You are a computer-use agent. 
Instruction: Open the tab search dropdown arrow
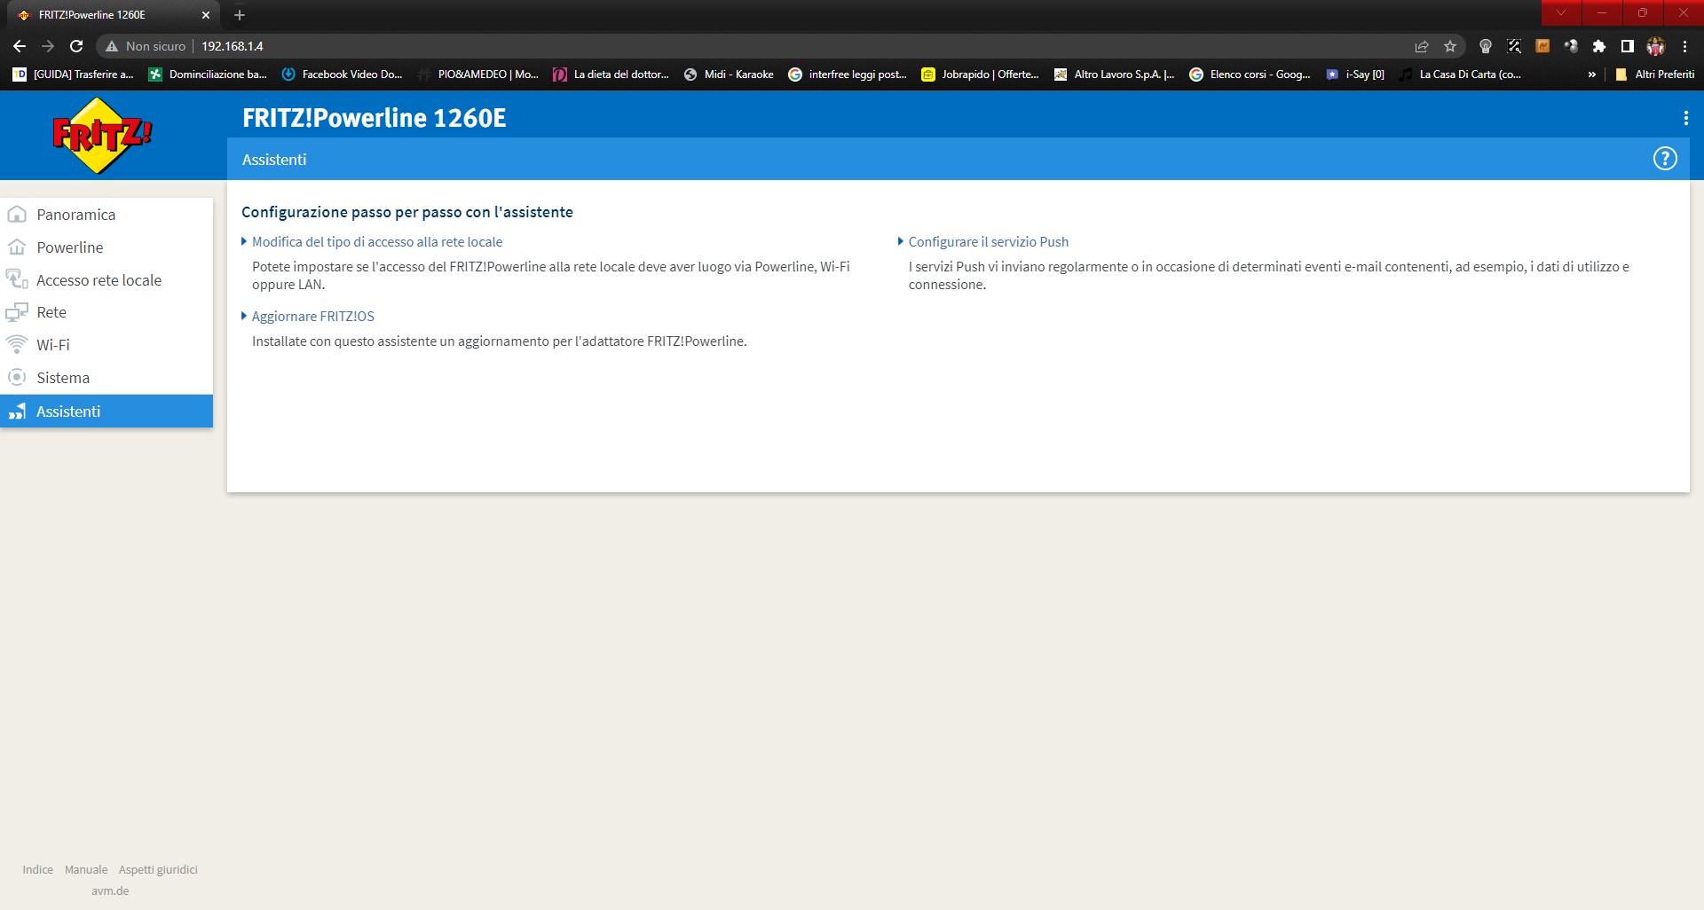tap(1561, 12)
